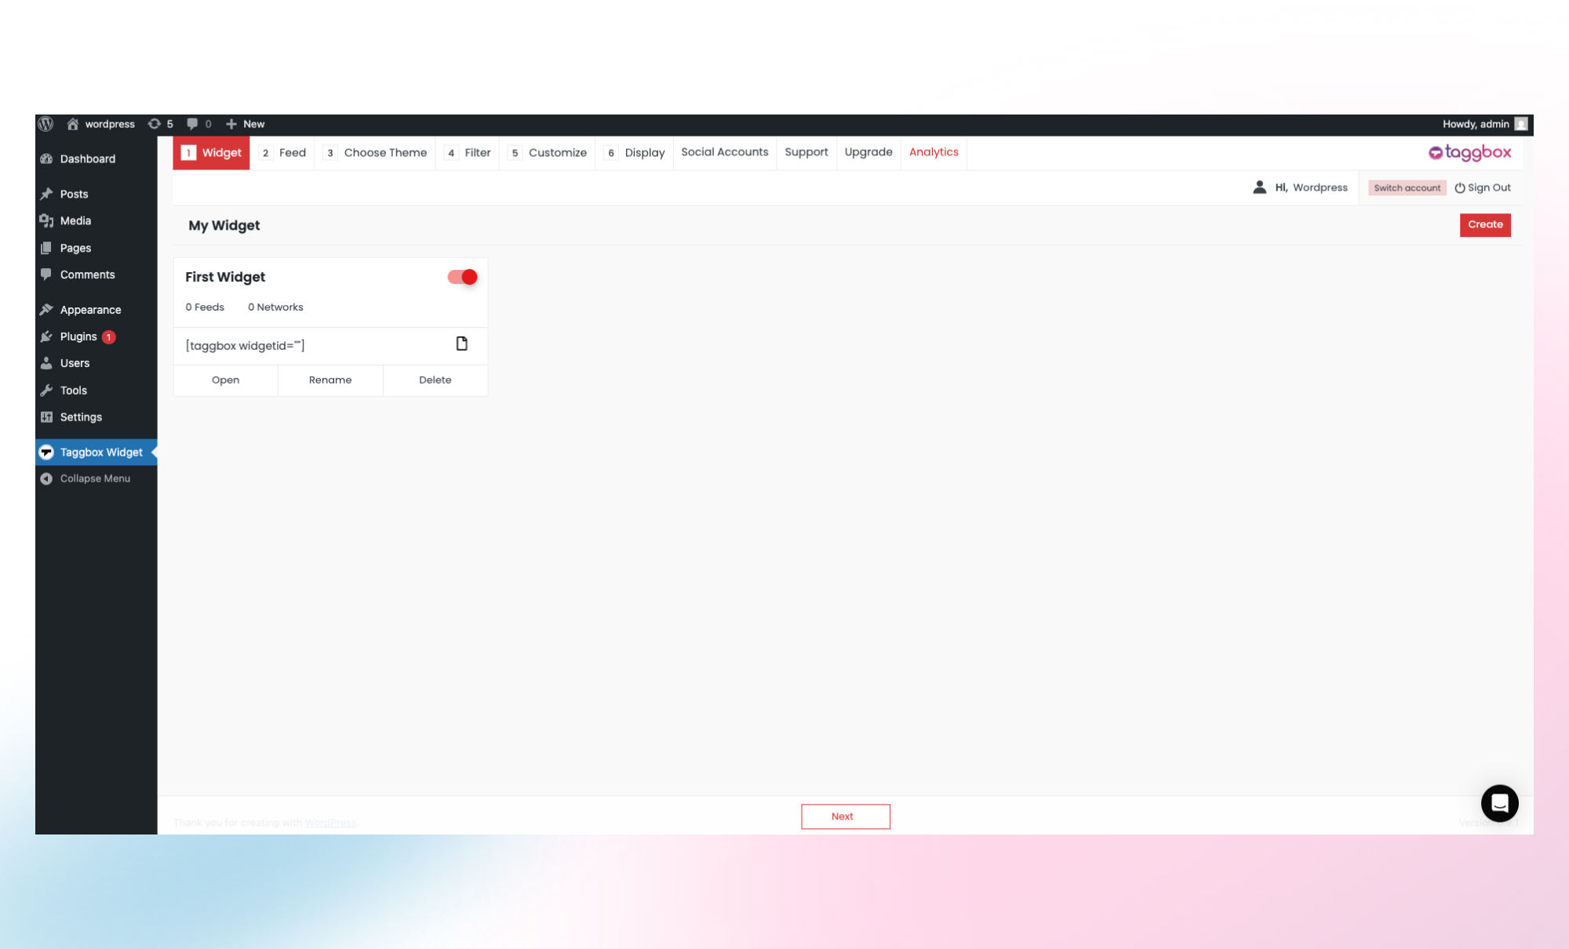Viewport: 1569px width, 949px height.
Task: Rename the First Widget
Action: point(329,380)
